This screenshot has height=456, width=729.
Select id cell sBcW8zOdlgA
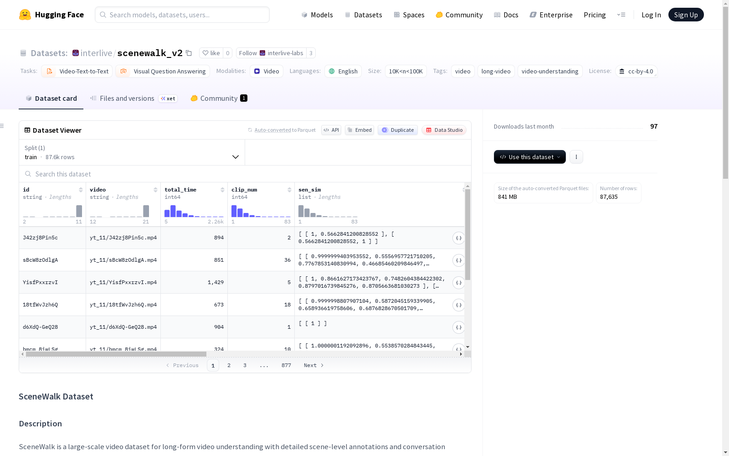pyautogui.click(x=52, y=260)
